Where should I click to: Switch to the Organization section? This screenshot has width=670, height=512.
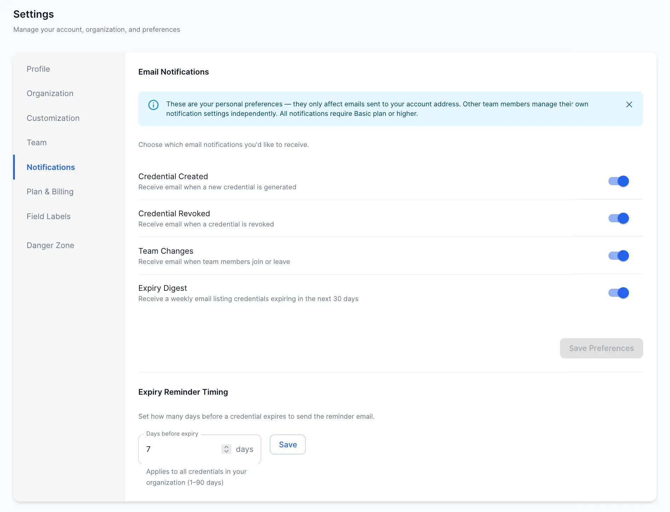(x=50, y=93)
